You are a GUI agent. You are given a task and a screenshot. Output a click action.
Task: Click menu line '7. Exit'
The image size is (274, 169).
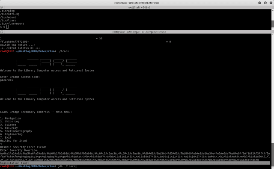tap(6, 137)
